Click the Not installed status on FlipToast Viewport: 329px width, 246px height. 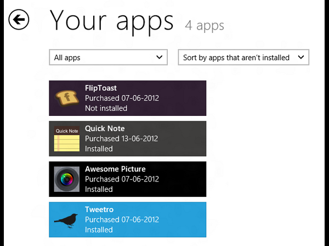pos(106,108)
